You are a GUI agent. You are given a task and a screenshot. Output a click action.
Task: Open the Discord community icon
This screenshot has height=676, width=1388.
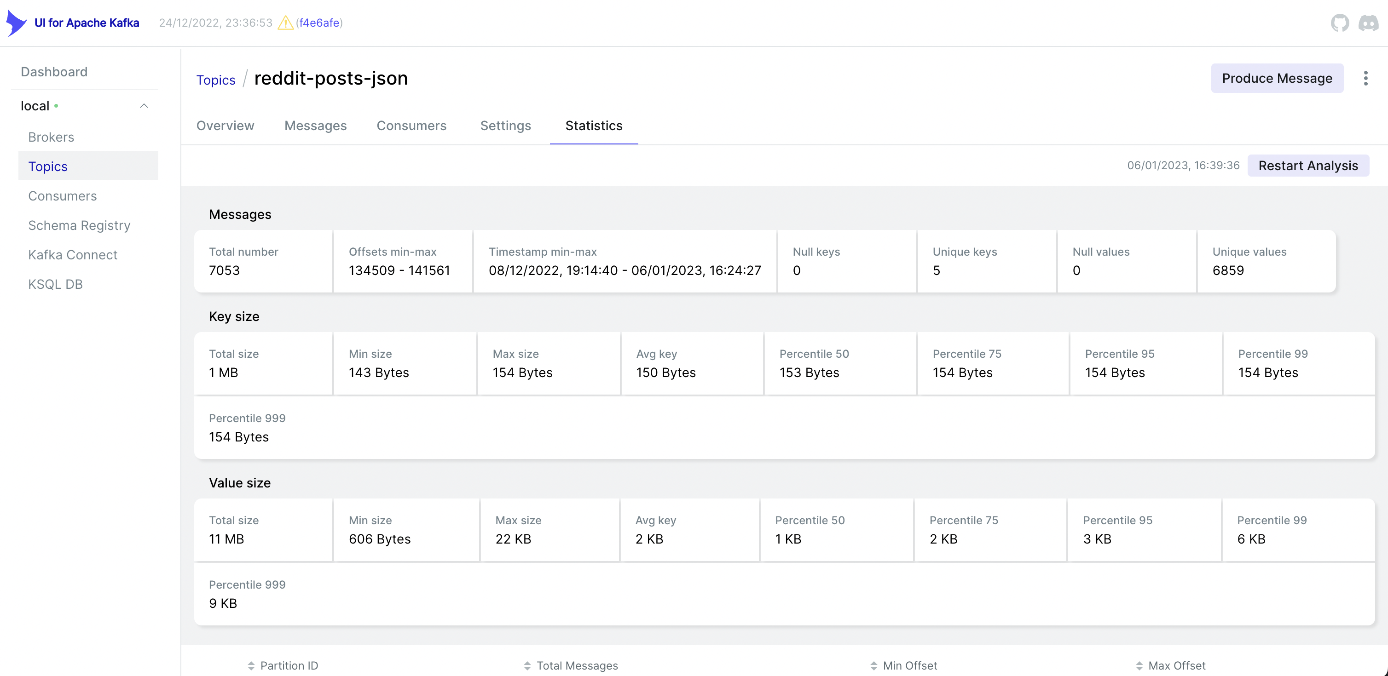[1368, 23]
